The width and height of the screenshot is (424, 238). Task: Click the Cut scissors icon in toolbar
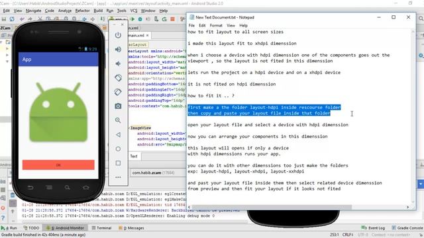click(x=40, y=19)
